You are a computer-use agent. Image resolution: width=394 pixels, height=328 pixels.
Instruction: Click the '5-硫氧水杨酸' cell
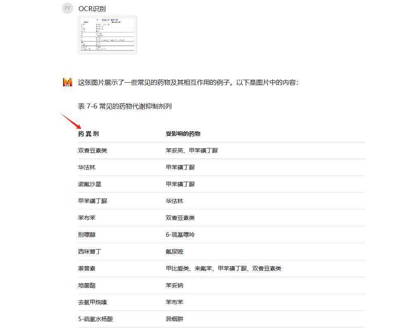tap(96, 319)
